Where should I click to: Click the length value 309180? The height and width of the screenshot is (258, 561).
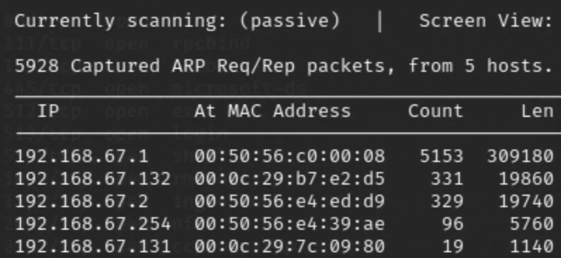(x=519, y=157)
